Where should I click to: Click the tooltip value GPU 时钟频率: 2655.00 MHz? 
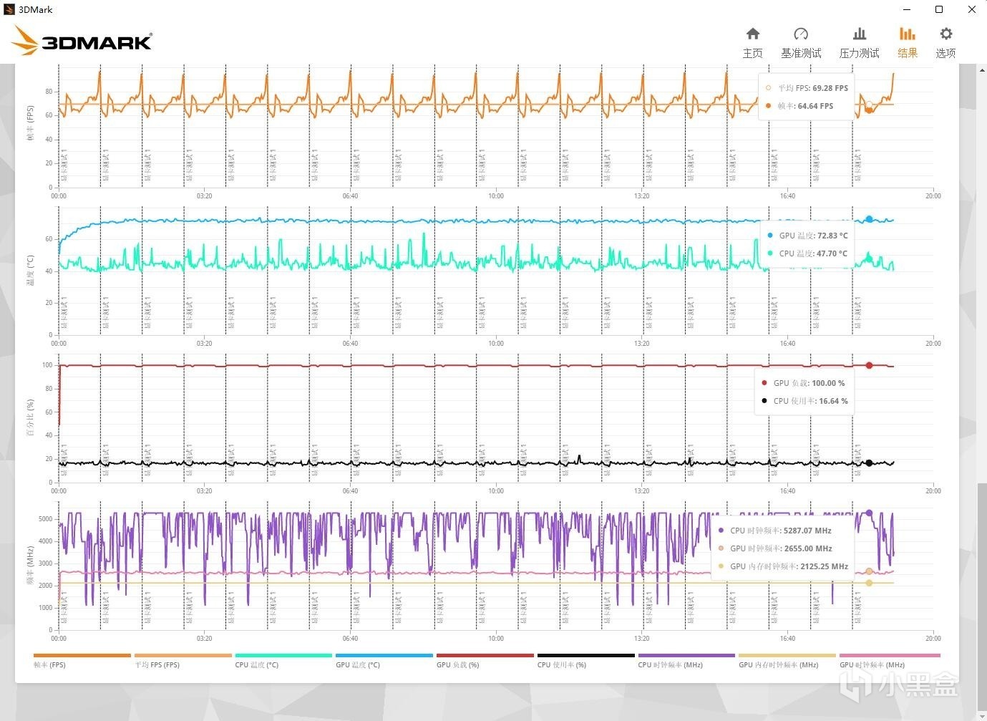(781, 548)
